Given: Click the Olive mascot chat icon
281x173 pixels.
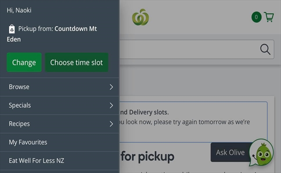Looking at the screenshot, I should [262, 152].
